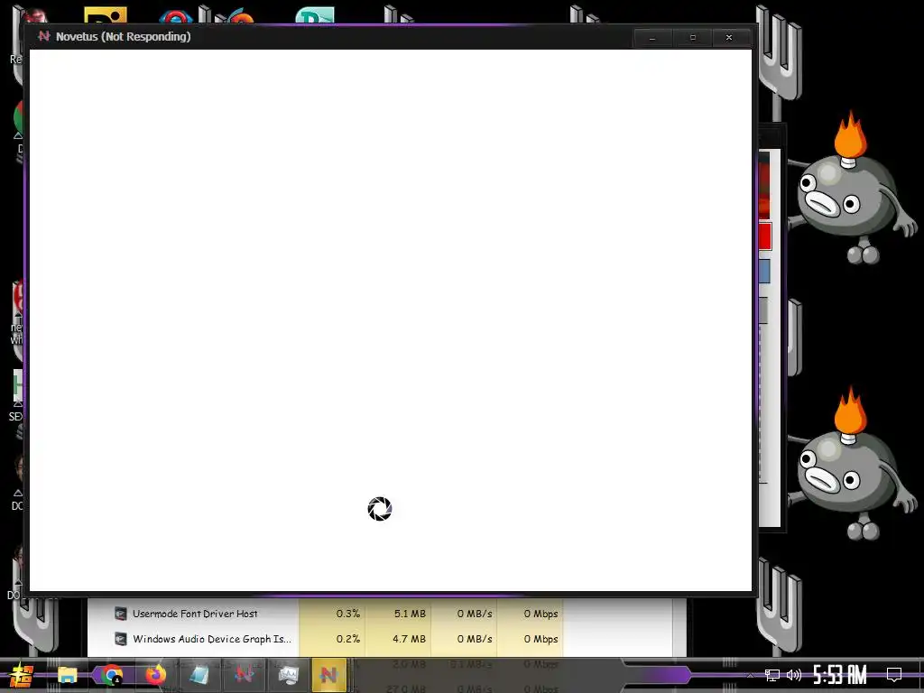Show hidden system tray icons
Image resolution: width=924 pixels, height=693 pixels.
point(750,675)
